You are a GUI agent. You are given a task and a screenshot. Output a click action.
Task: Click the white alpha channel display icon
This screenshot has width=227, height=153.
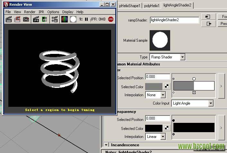click(x=73, y=19)
